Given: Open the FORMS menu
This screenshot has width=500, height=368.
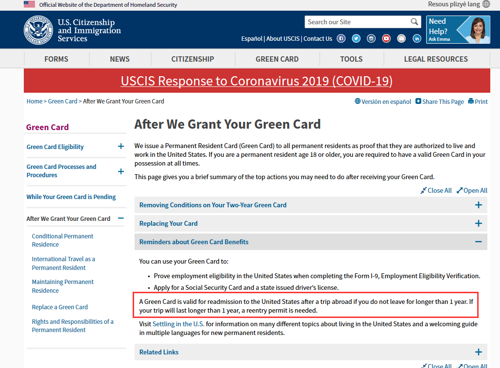Looking at the screenshot, I should (x=56, y=59).
